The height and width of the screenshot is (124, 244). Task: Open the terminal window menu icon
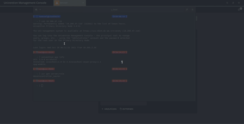(193, 10)
